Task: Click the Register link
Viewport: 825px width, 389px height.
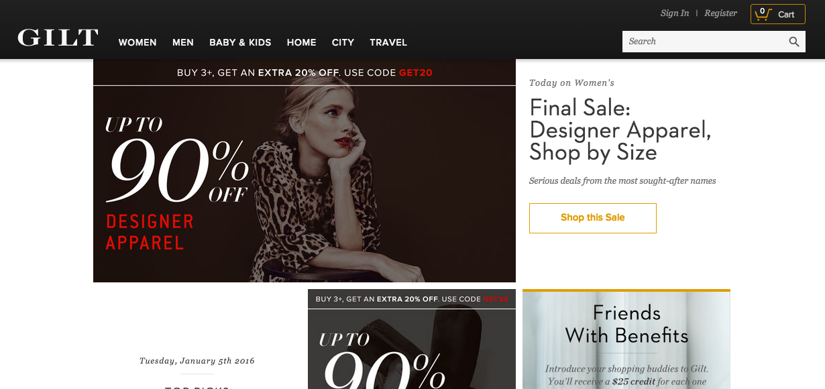Action: tap(720, 13)
